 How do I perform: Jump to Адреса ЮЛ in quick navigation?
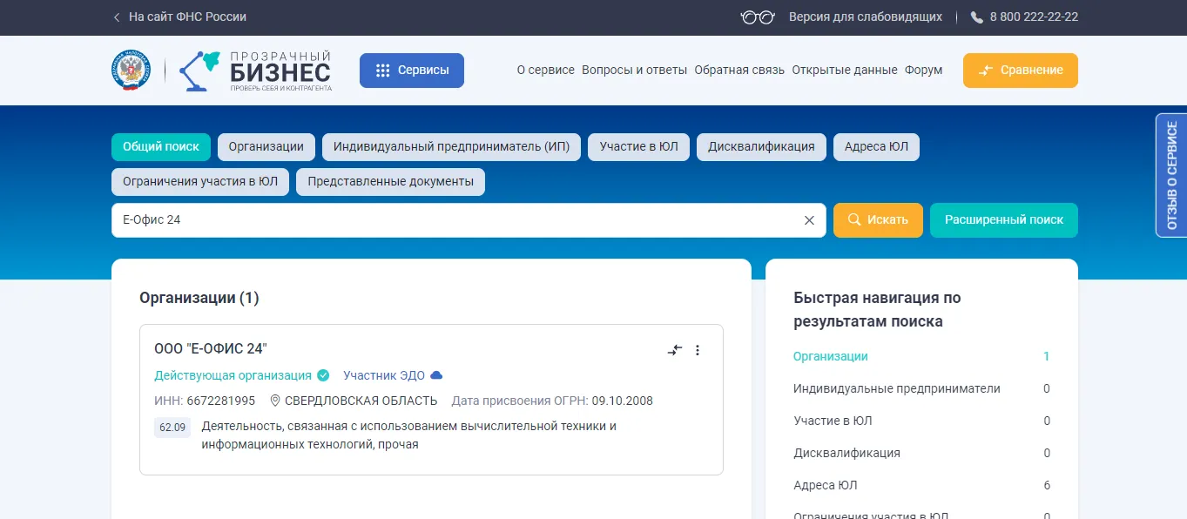pyautogui.click(x=826, y=485)
